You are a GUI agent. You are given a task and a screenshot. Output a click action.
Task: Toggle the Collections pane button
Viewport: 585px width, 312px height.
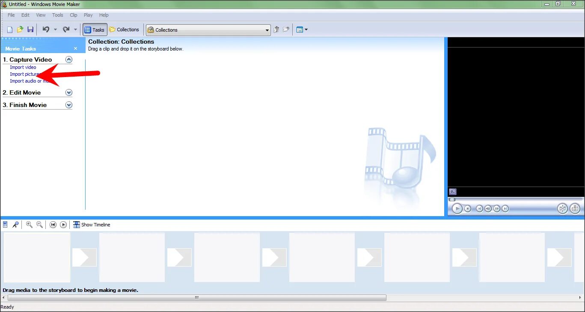pos(124,29)
